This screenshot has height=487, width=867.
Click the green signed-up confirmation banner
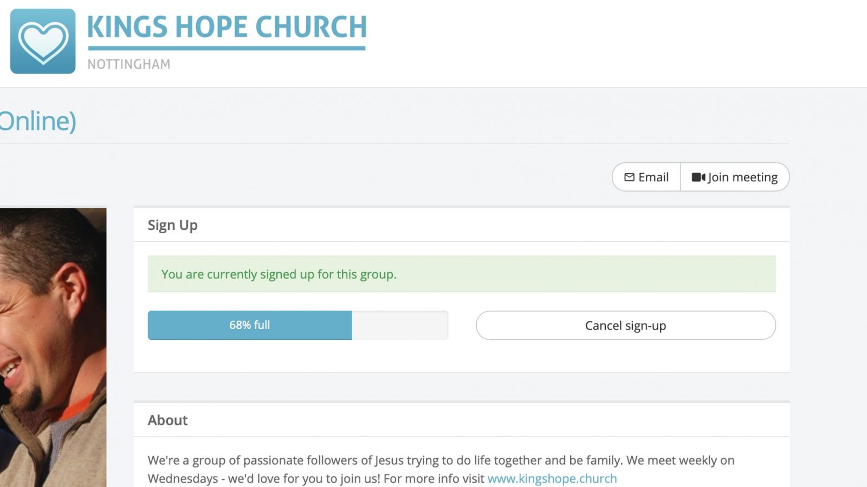(462, 274)
